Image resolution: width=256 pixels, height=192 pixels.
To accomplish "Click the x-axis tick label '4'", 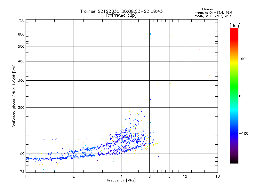I will point(122,176).
